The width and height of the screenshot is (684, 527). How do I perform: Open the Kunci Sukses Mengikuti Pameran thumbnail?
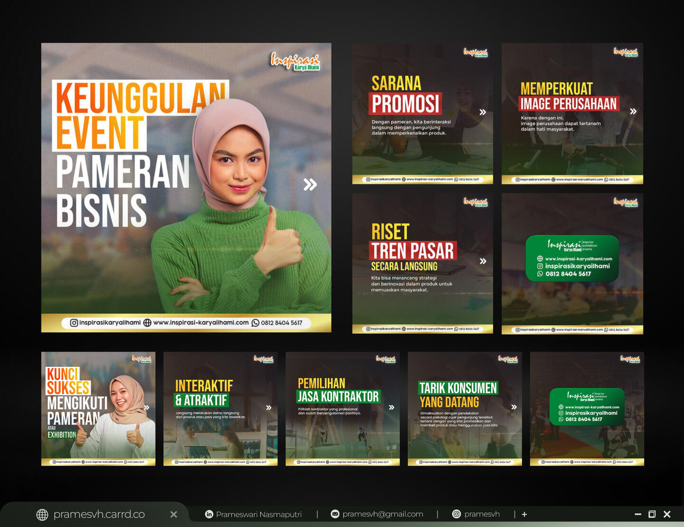(98, 408)
